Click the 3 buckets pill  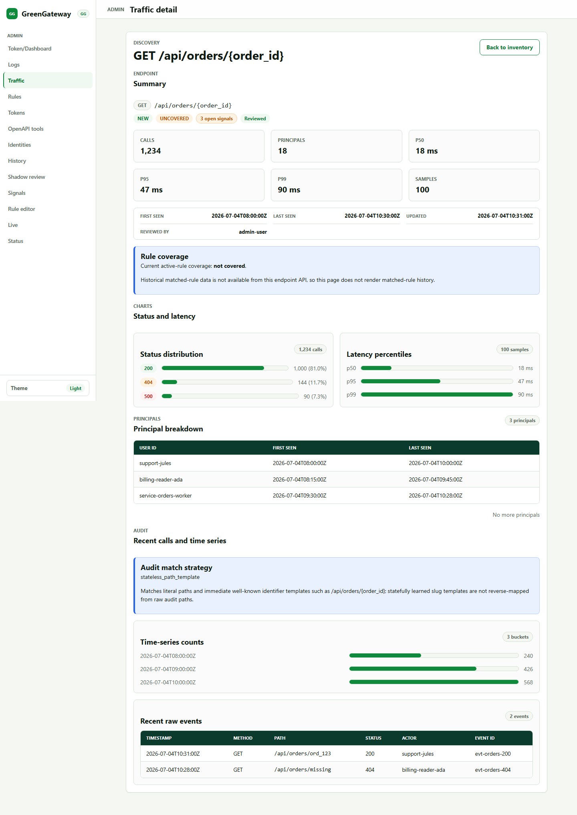click(518, 637)
